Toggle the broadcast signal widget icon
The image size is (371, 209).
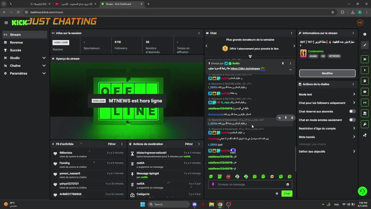pyautogui.click(x=365, y=102)
